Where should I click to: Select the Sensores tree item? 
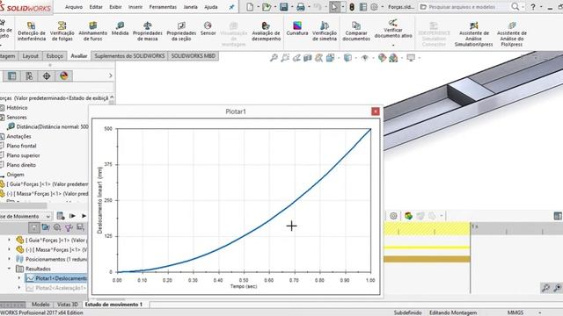[x=17, y=117]
